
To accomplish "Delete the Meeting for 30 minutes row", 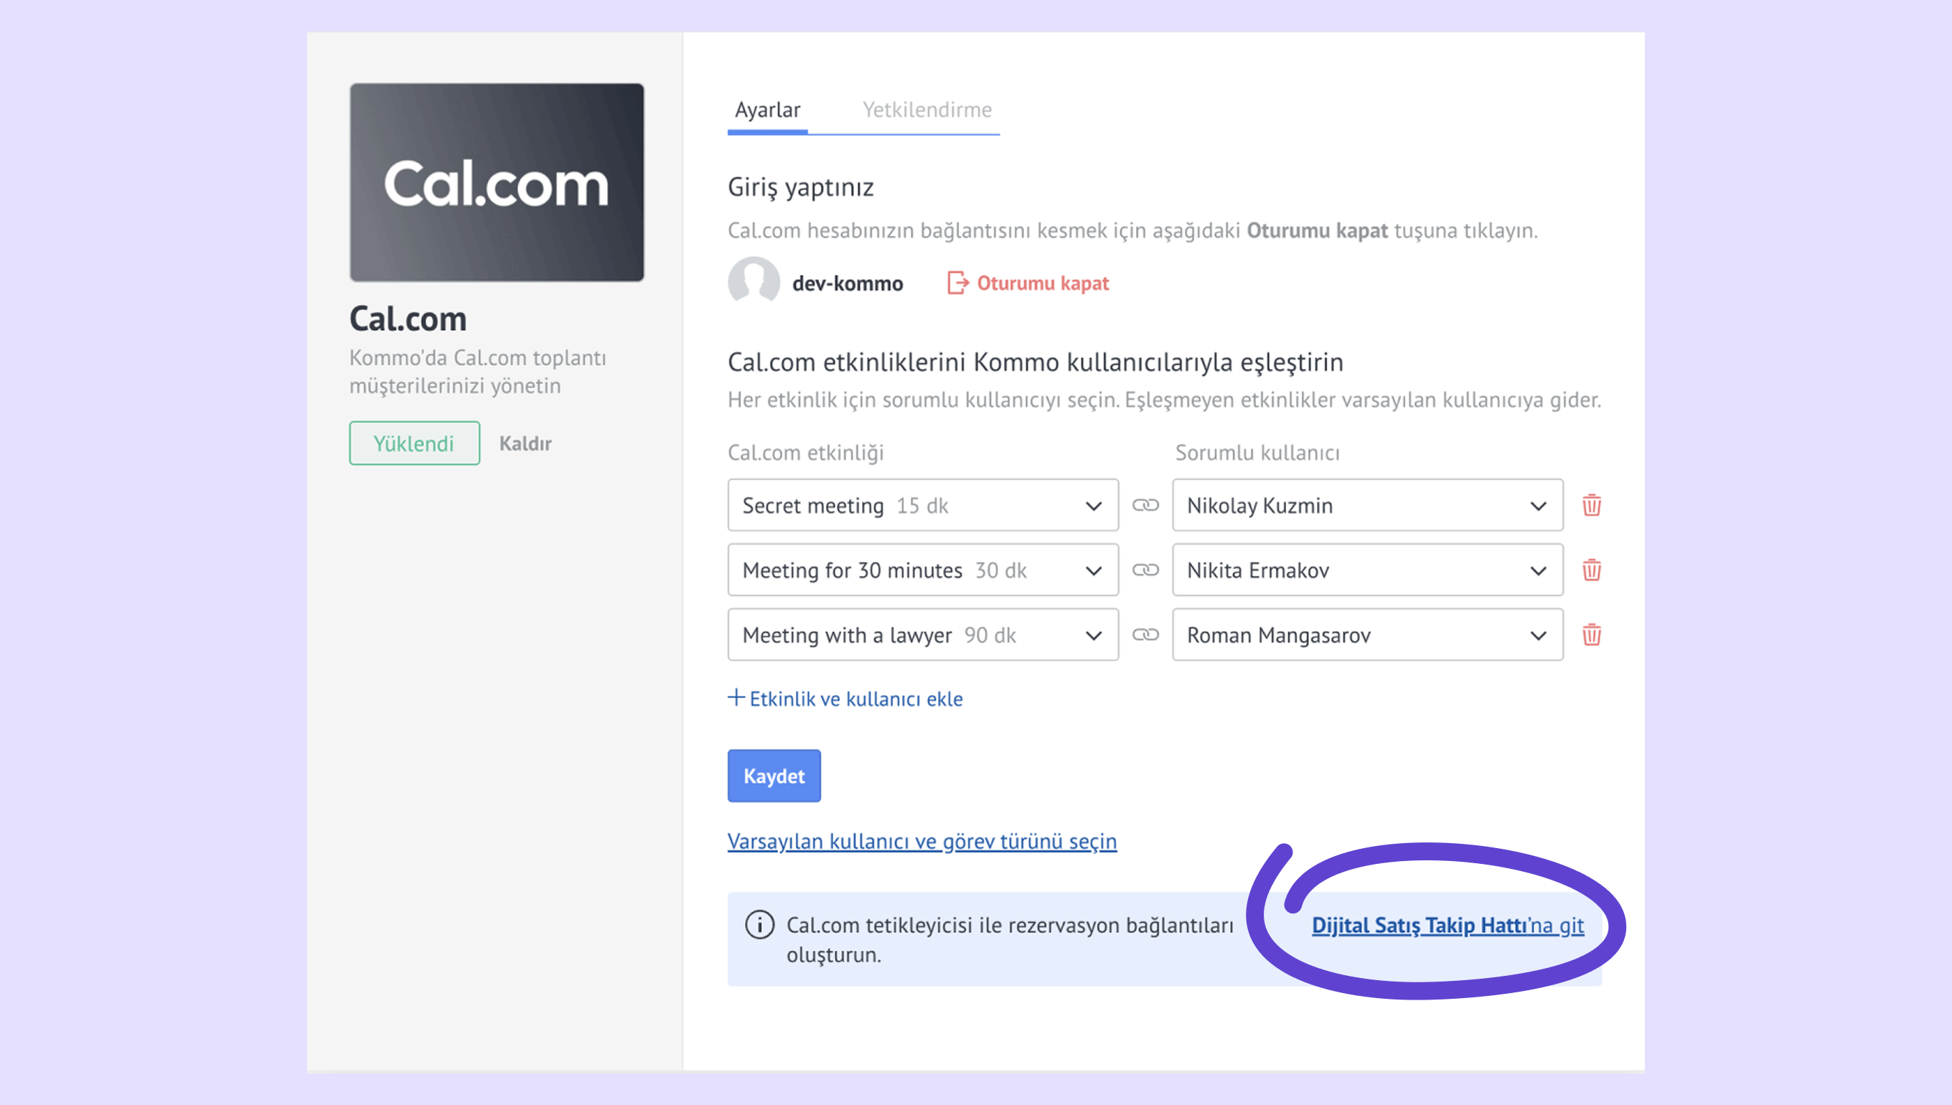I will pos(1592,570).
